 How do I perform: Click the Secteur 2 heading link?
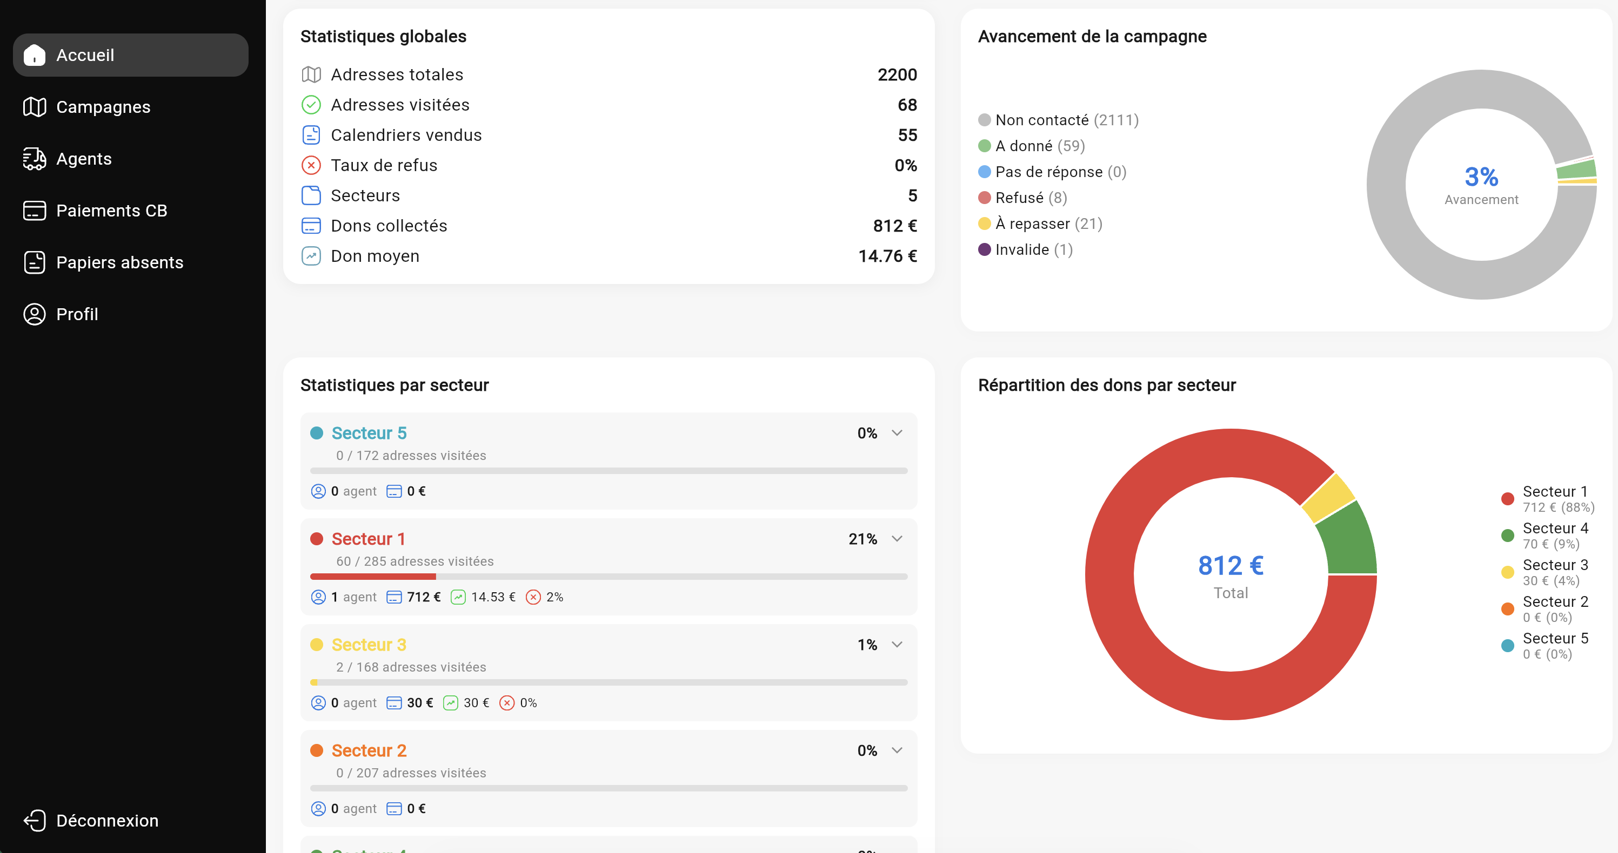tap(369, 750)
